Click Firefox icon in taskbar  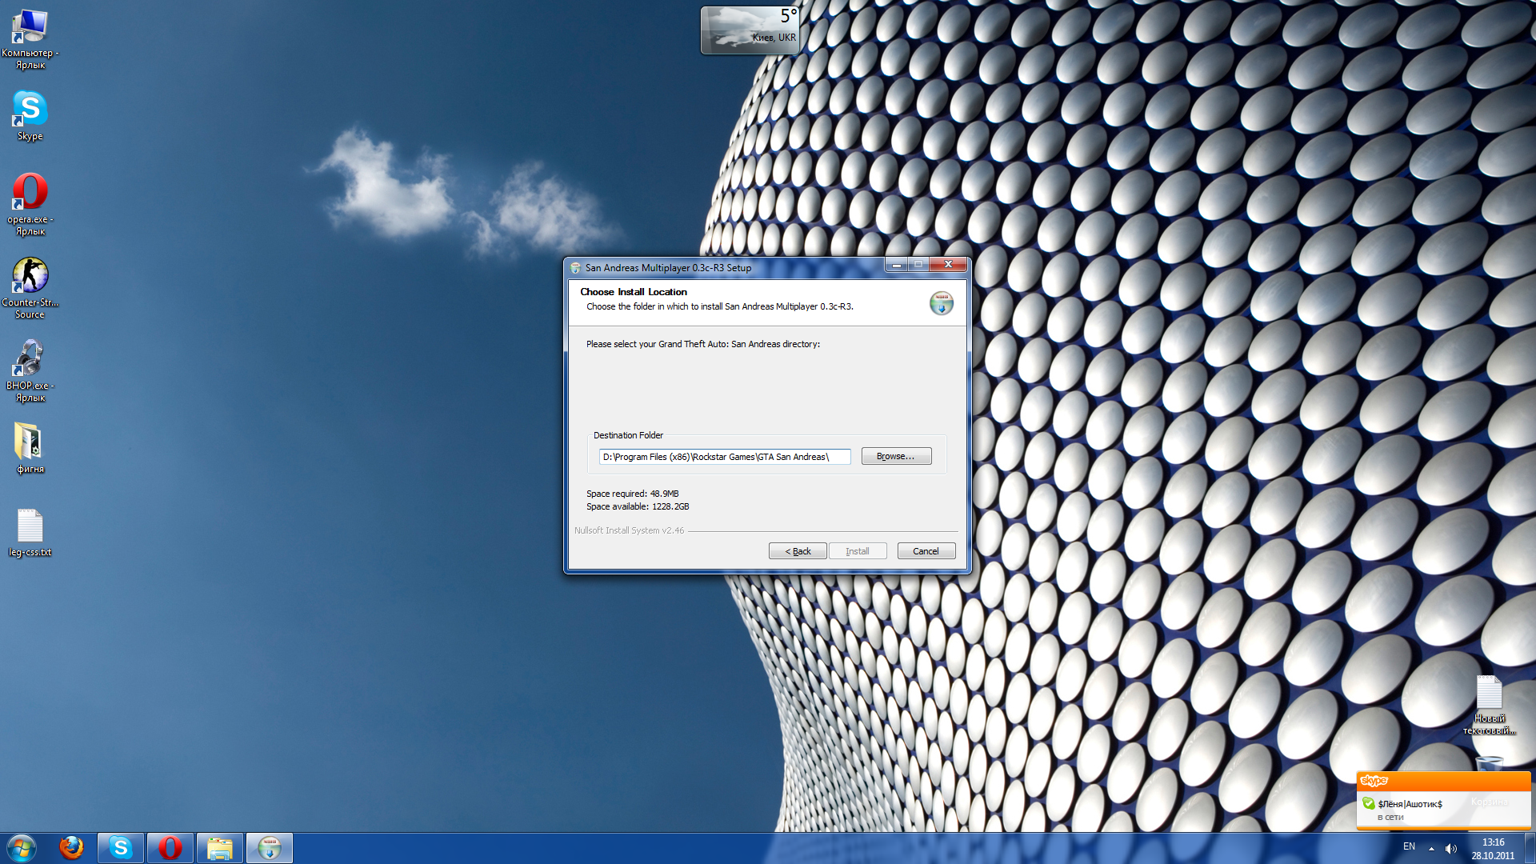[71, 847]
